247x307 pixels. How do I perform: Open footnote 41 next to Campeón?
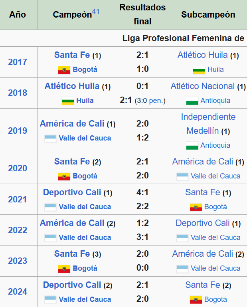click(x=95, y=12)
